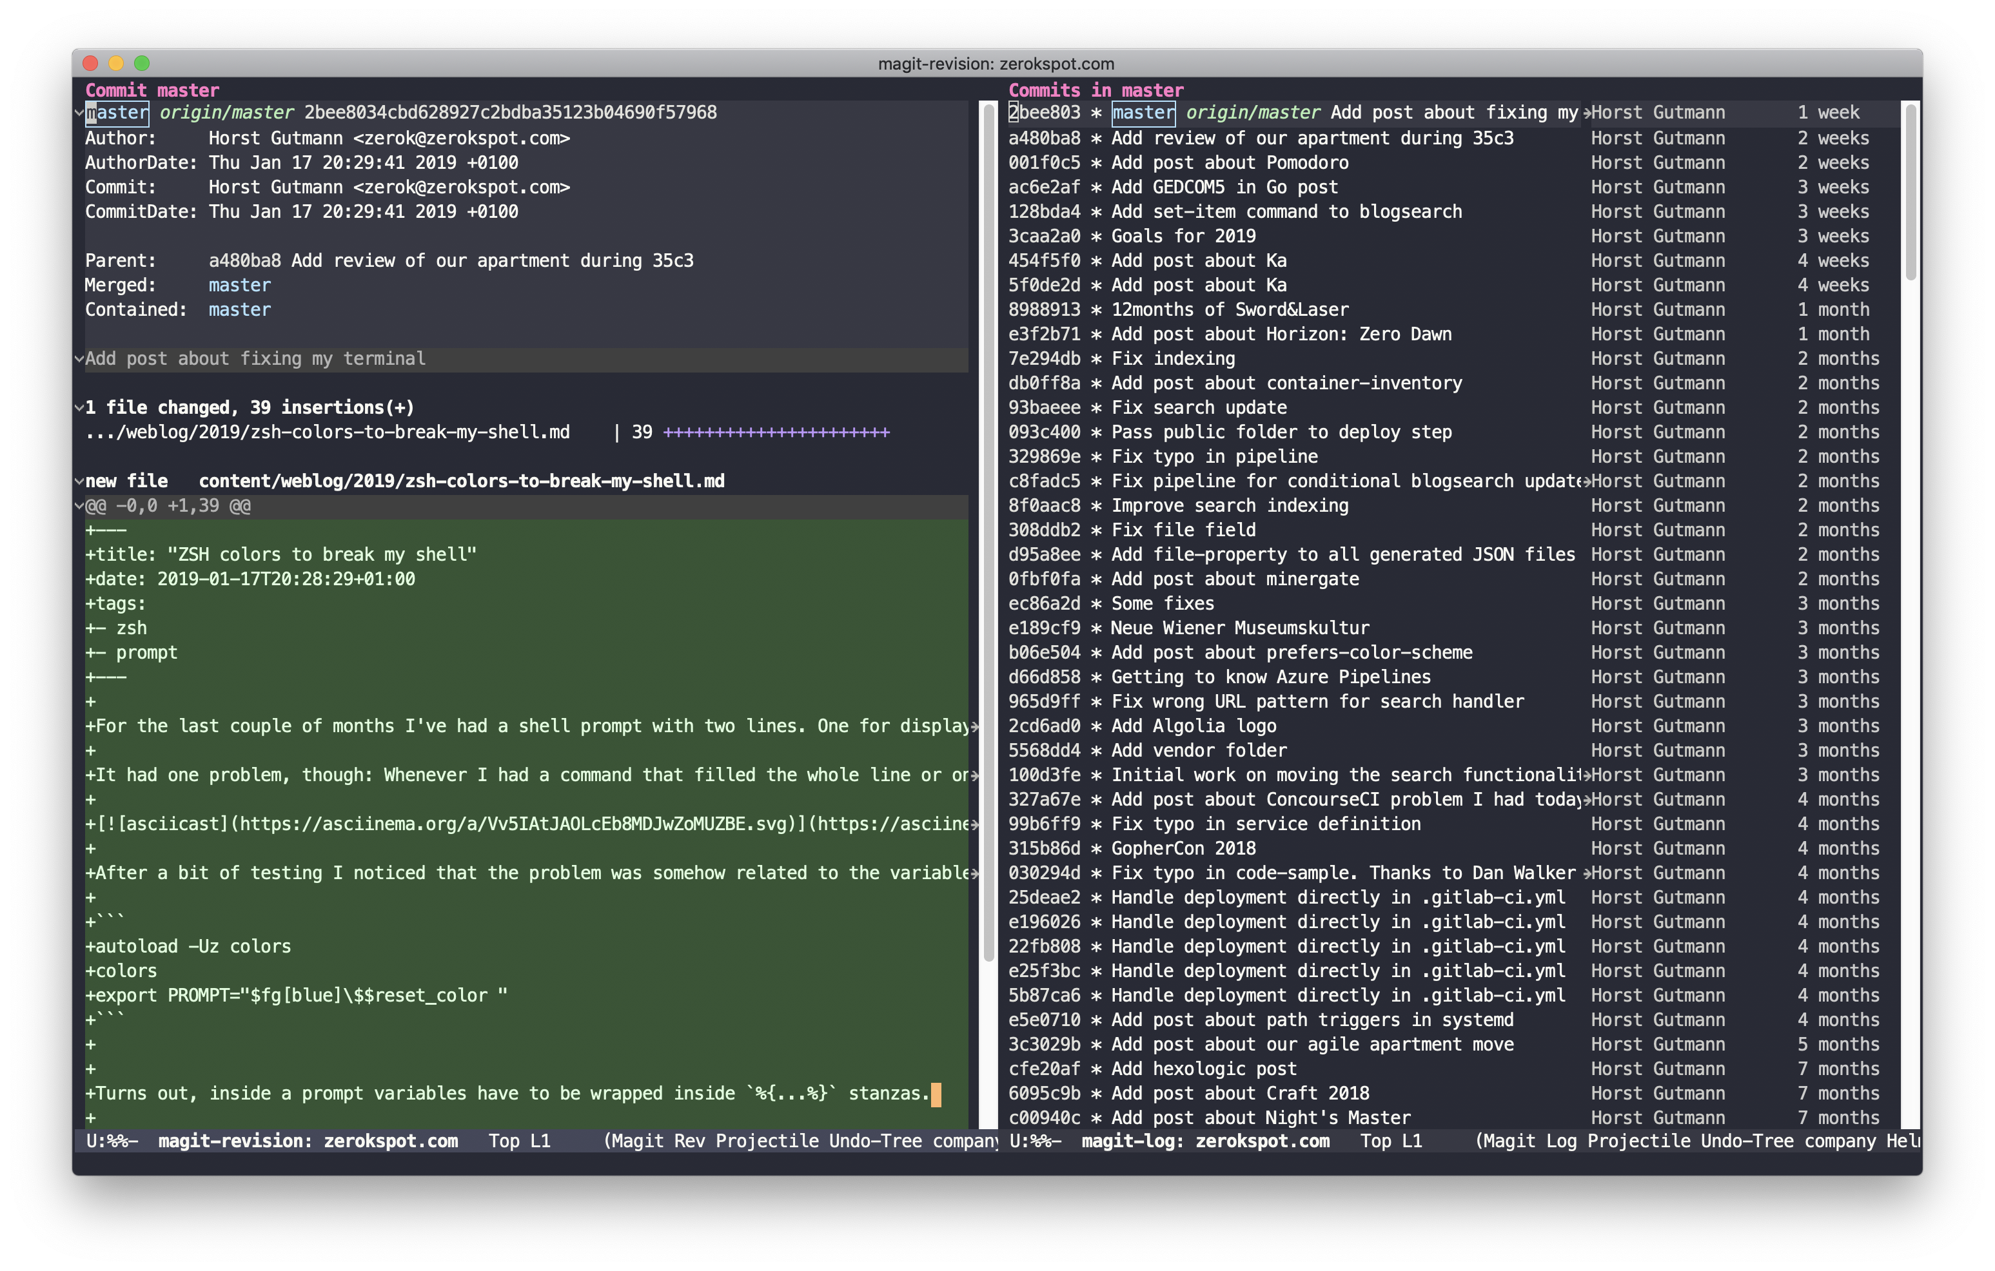Select commit 454f5f0 Add post about Ka
This screenshot has width=1995, height=1271.
pyautogui.click(x=1453, y=260)
